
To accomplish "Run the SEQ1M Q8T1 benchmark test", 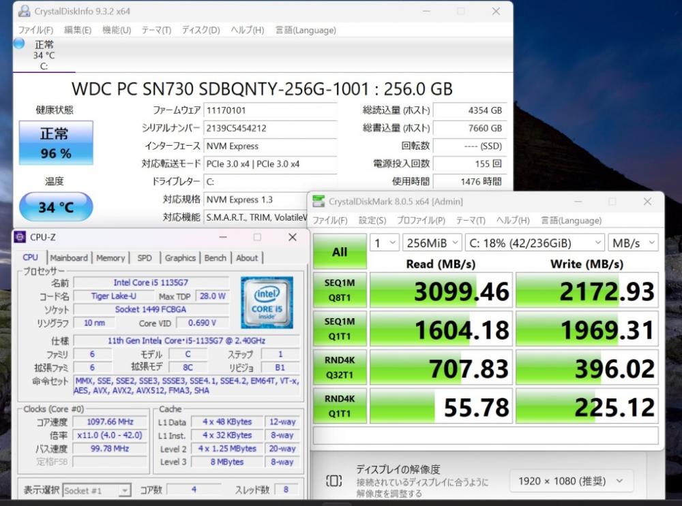I will pyautogui.click(x=340, y=289).
